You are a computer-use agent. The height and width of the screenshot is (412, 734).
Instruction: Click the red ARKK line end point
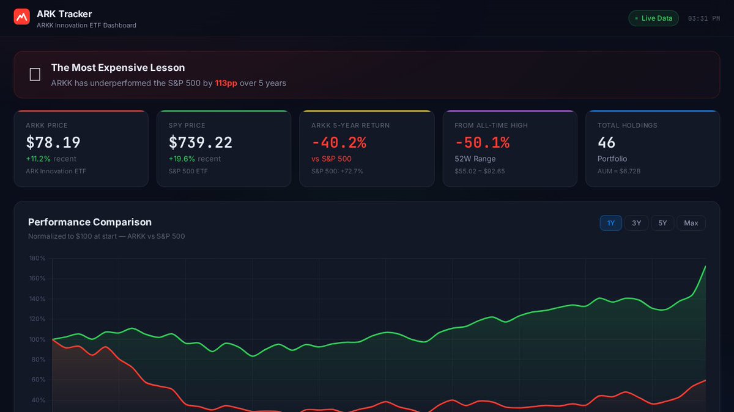click(705, 380)
